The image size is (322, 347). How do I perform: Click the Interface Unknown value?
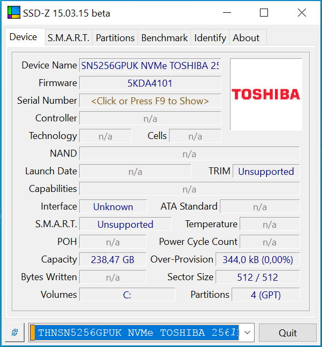click(x=113, y=207)
